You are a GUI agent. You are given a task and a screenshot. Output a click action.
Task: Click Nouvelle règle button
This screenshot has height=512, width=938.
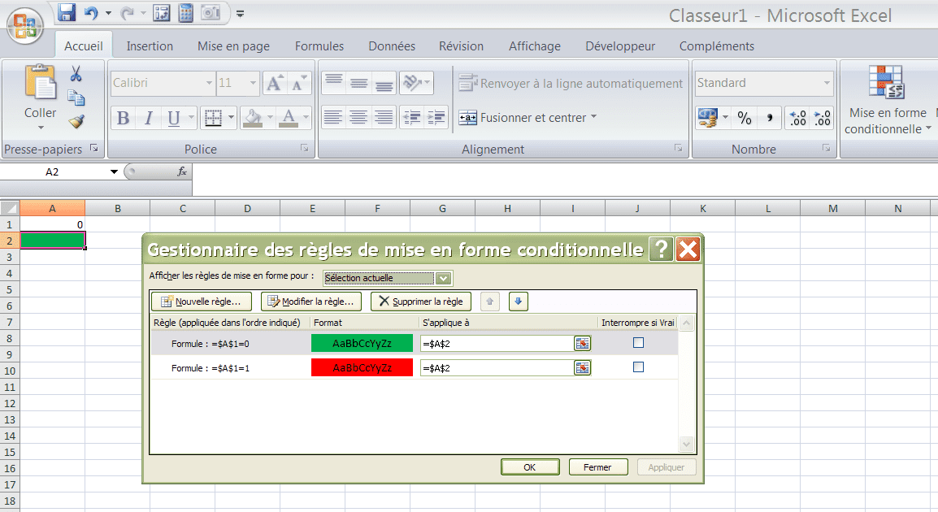[202, 302]
